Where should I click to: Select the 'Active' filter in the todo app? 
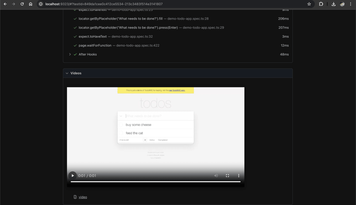[x=152, y=140]
